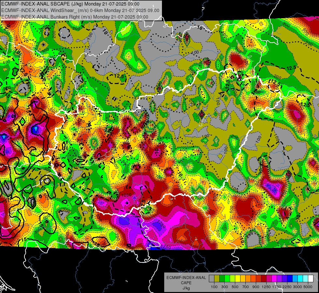Click the legend value 100

pos(214,287)
